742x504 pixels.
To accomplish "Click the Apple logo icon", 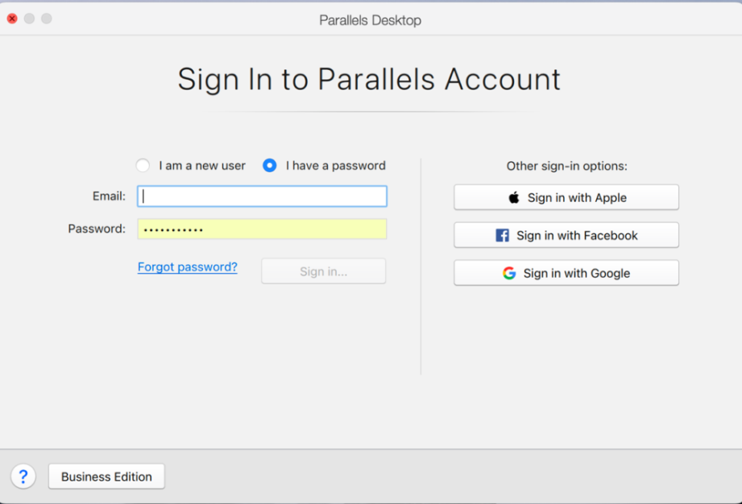I will [514, 197].
